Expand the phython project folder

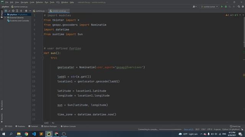(x=5, y=14)
